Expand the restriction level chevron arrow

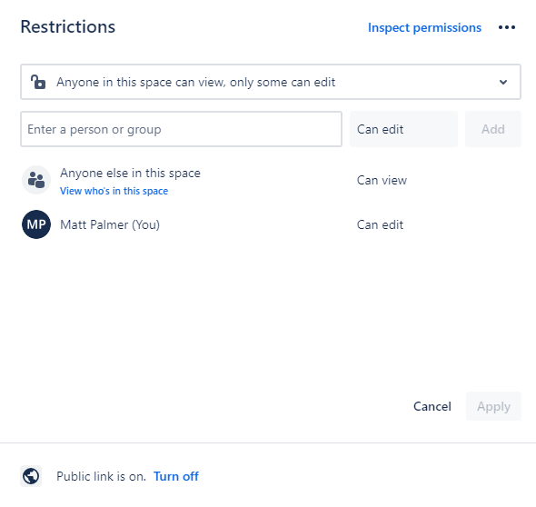(x=503, y=82)
